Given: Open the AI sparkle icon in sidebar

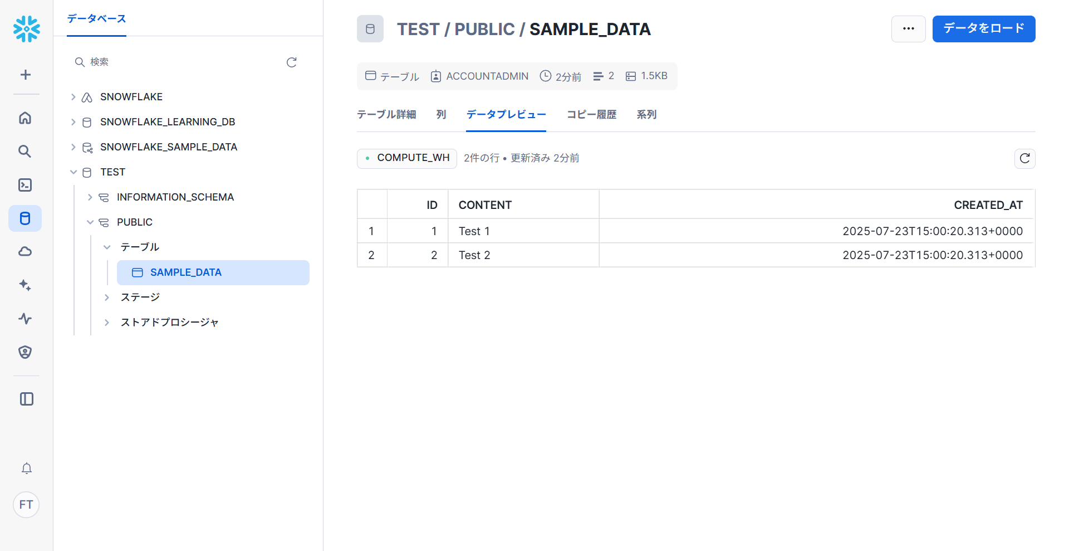Looking at the screenshot, I should point(25,285).
